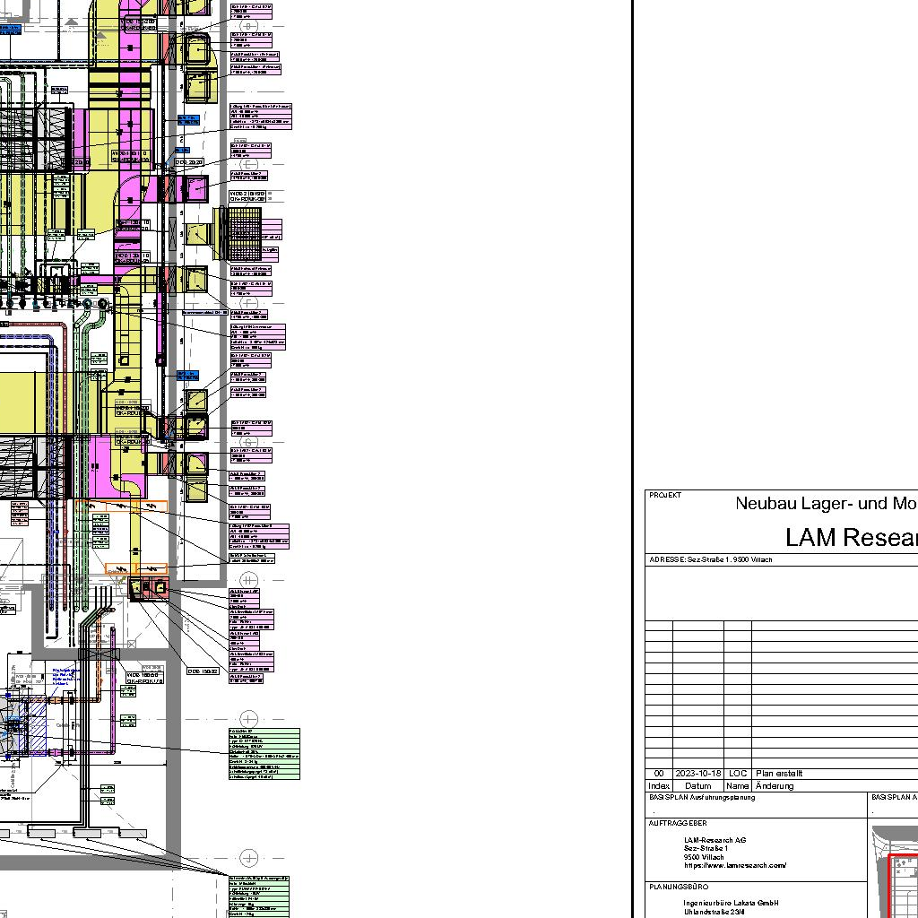This screenshot has width=918, height=918.
Task: Click revision index cell '00'
Action: [659, 774]
